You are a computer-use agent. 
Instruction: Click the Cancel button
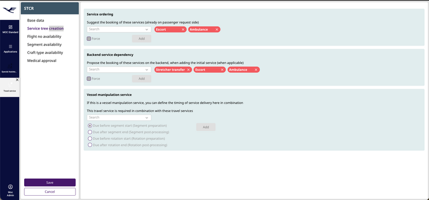pos(50,192)
